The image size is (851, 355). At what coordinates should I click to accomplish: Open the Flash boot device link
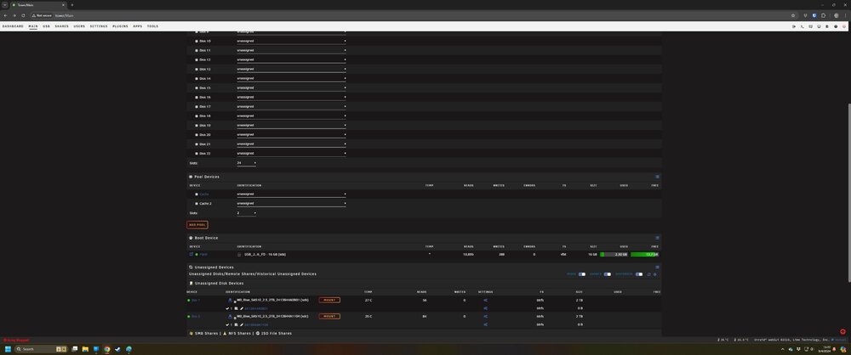pyautogui.click(x=203, y=254)
